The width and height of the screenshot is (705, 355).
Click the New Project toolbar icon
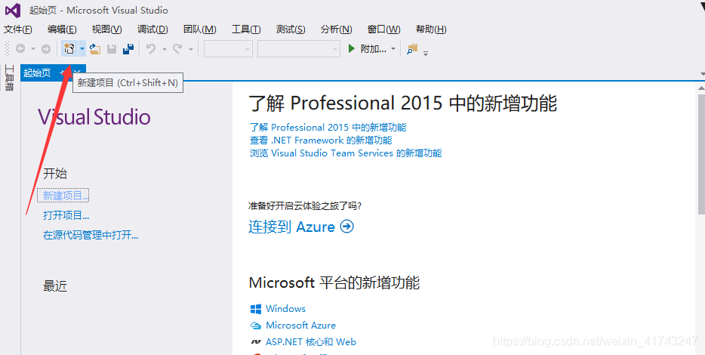[x=69, y=48]
